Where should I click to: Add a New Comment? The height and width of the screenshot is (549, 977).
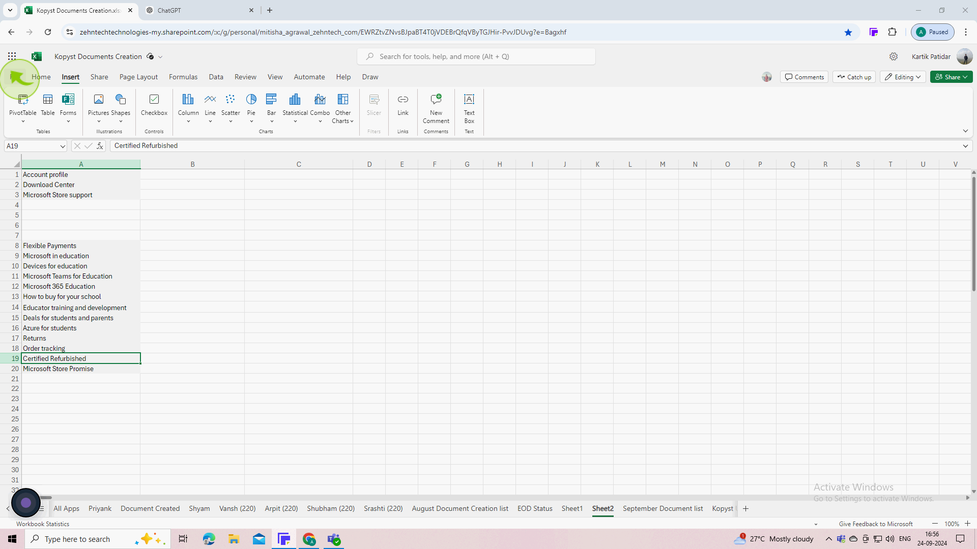tap(436, 108)
